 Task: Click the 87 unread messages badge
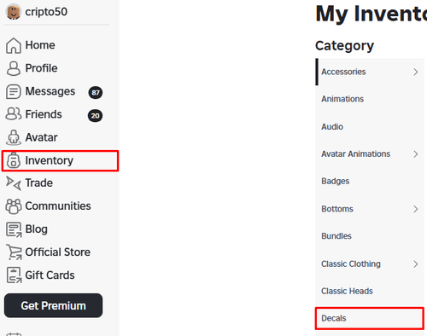click(x=96, y=92)
